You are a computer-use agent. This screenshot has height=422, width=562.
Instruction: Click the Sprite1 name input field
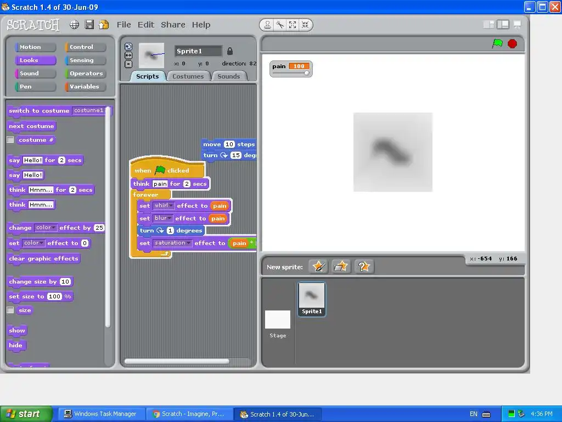[198, 51]
